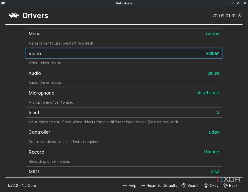Close the RetroArch window
248x192 pixels.
point(245,3)
